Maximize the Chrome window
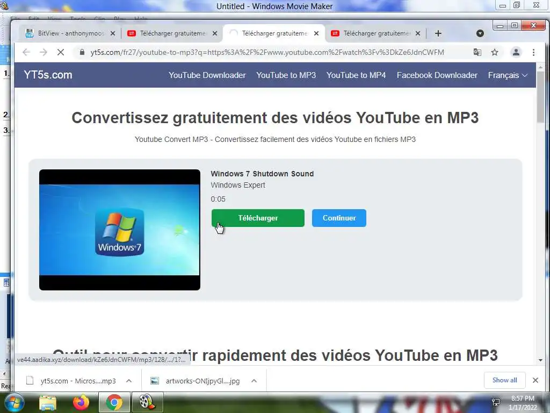 point(514,26)
